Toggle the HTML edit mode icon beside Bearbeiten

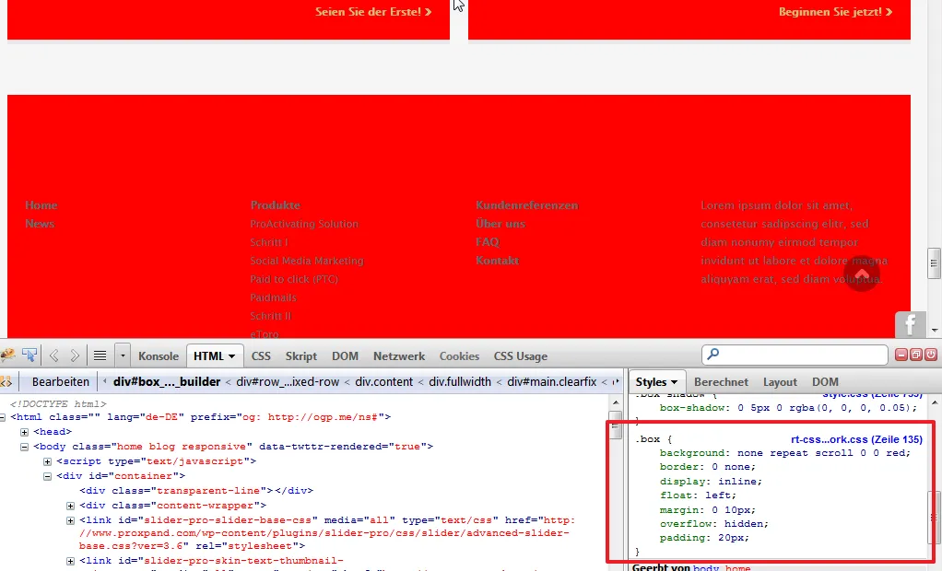pos(6,382)
